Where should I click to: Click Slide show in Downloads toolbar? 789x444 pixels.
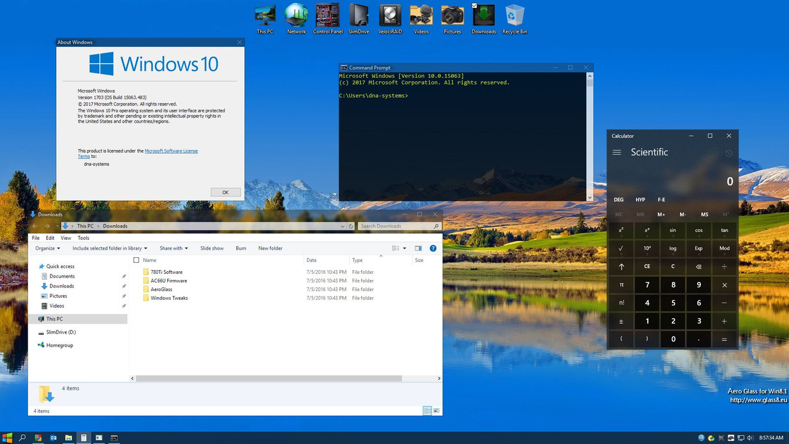click(x=212, y=249)
